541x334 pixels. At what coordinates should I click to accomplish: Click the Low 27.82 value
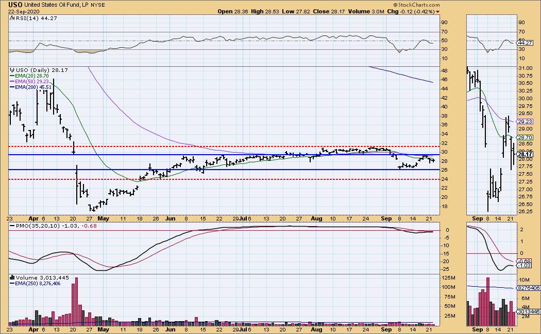click(x=296, y=11)
